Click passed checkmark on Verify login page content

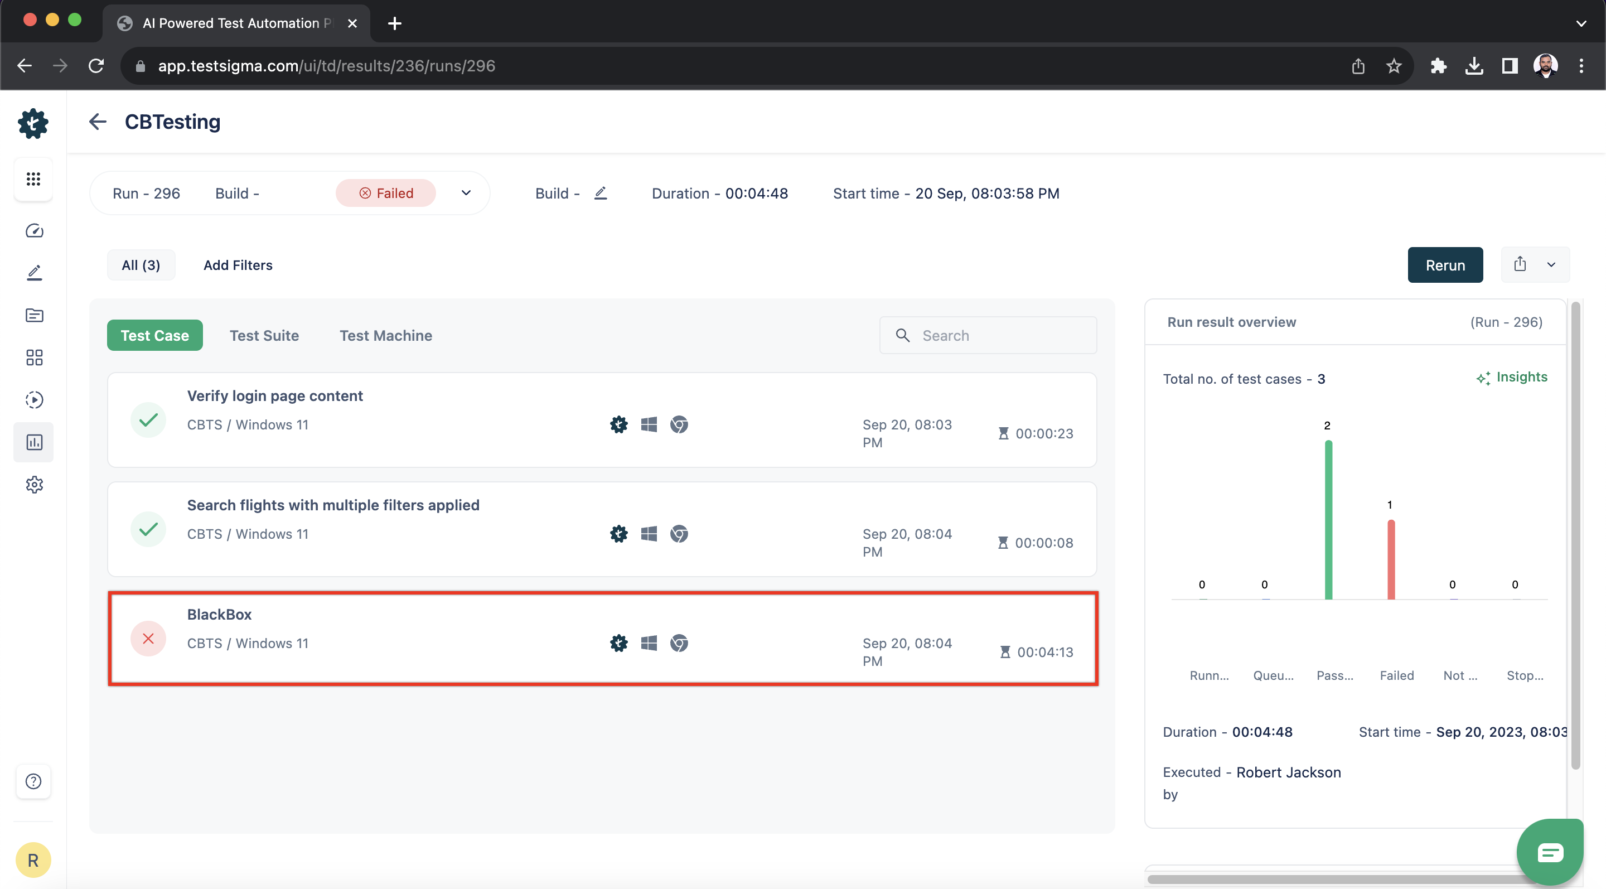(148, 419)
